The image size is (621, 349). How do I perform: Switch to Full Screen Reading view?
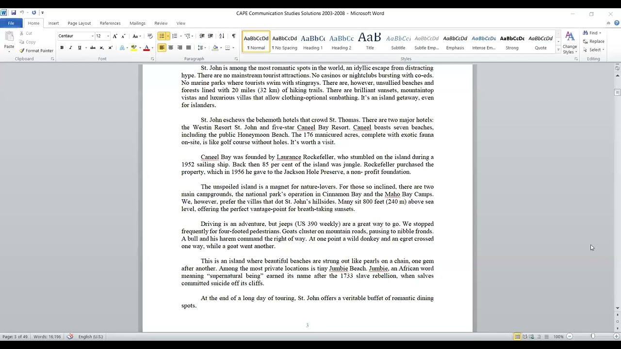point(524,336)
